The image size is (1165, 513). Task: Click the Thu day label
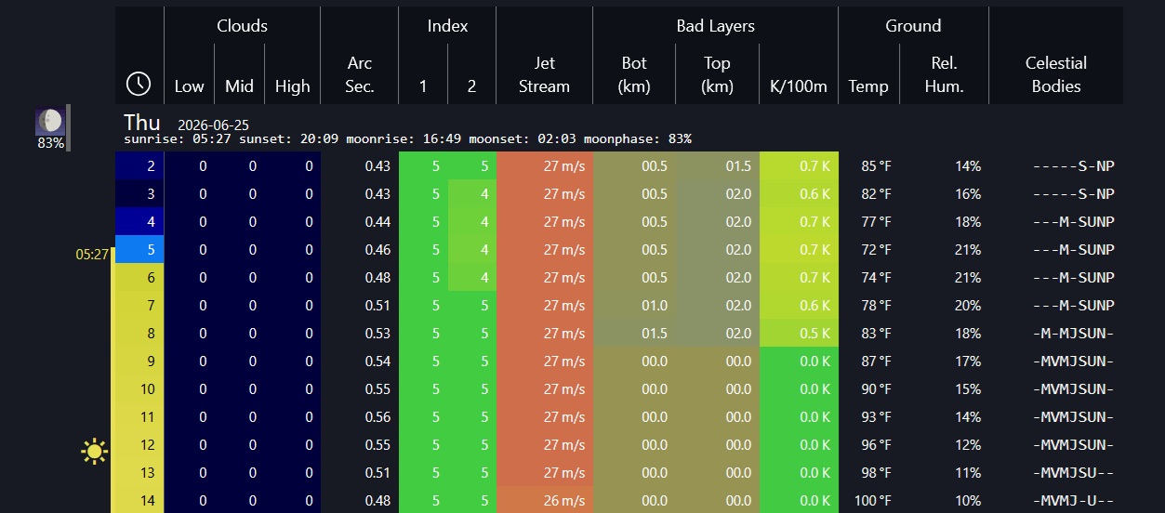142,123
